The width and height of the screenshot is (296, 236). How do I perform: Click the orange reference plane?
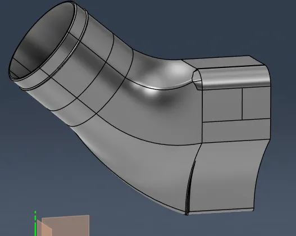(65, 226)
